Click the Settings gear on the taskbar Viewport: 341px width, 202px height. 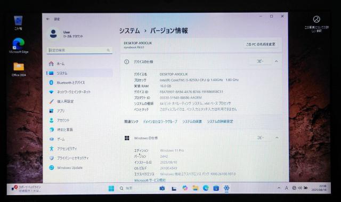tap(226, 188)
